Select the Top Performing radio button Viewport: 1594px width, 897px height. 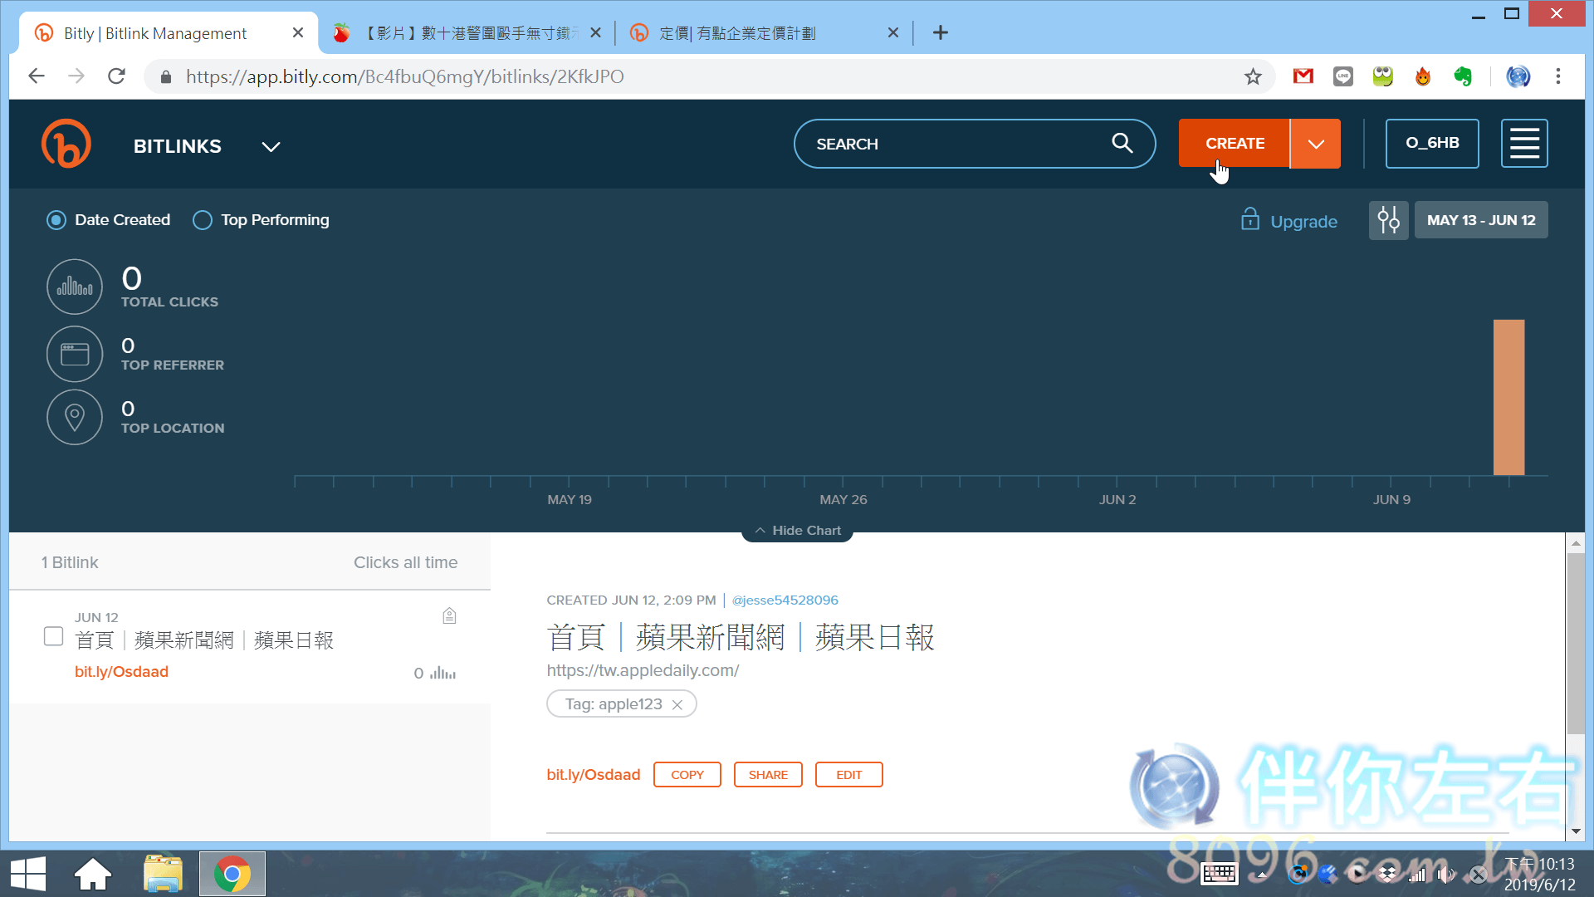coord(203,220)
